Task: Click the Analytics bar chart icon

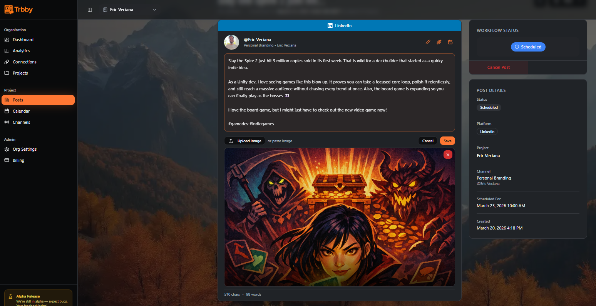Action: [7, 51]
